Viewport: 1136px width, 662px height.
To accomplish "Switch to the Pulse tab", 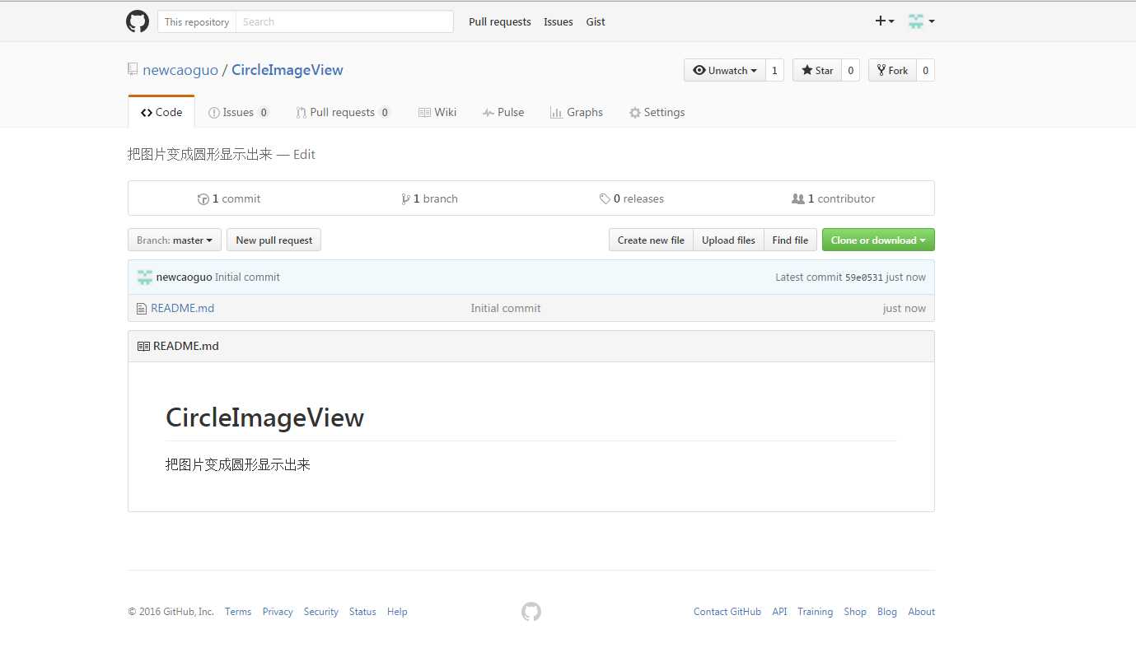I will [503, 112].
